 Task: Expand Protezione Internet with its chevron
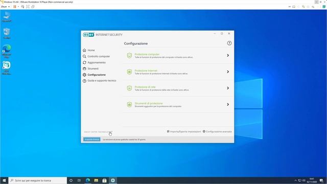pyautogui.click(x=228, y=72)
